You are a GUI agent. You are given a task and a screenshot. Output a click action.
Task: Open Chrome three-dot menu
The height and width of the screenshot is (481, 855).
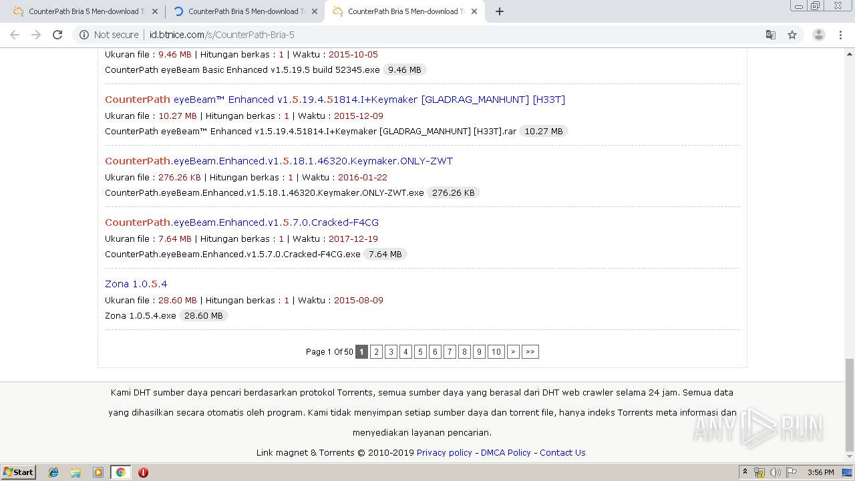pos(840,35)
